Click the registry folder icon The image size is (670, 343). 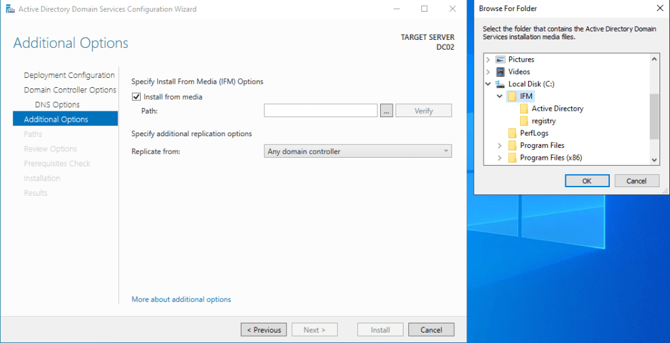pos(524,121)
